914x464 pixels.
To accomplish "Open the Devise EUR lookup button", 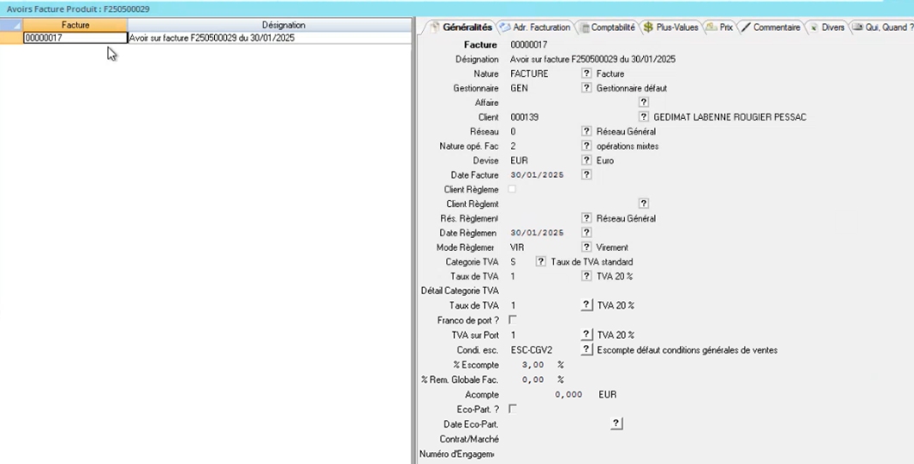I will 587,160.
